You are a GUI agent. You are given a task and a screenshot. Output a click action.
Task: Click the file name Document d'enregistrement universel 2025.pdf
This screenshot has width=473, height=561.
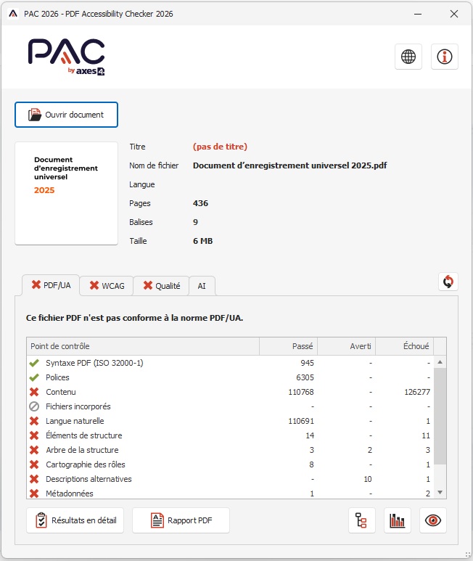290,165
